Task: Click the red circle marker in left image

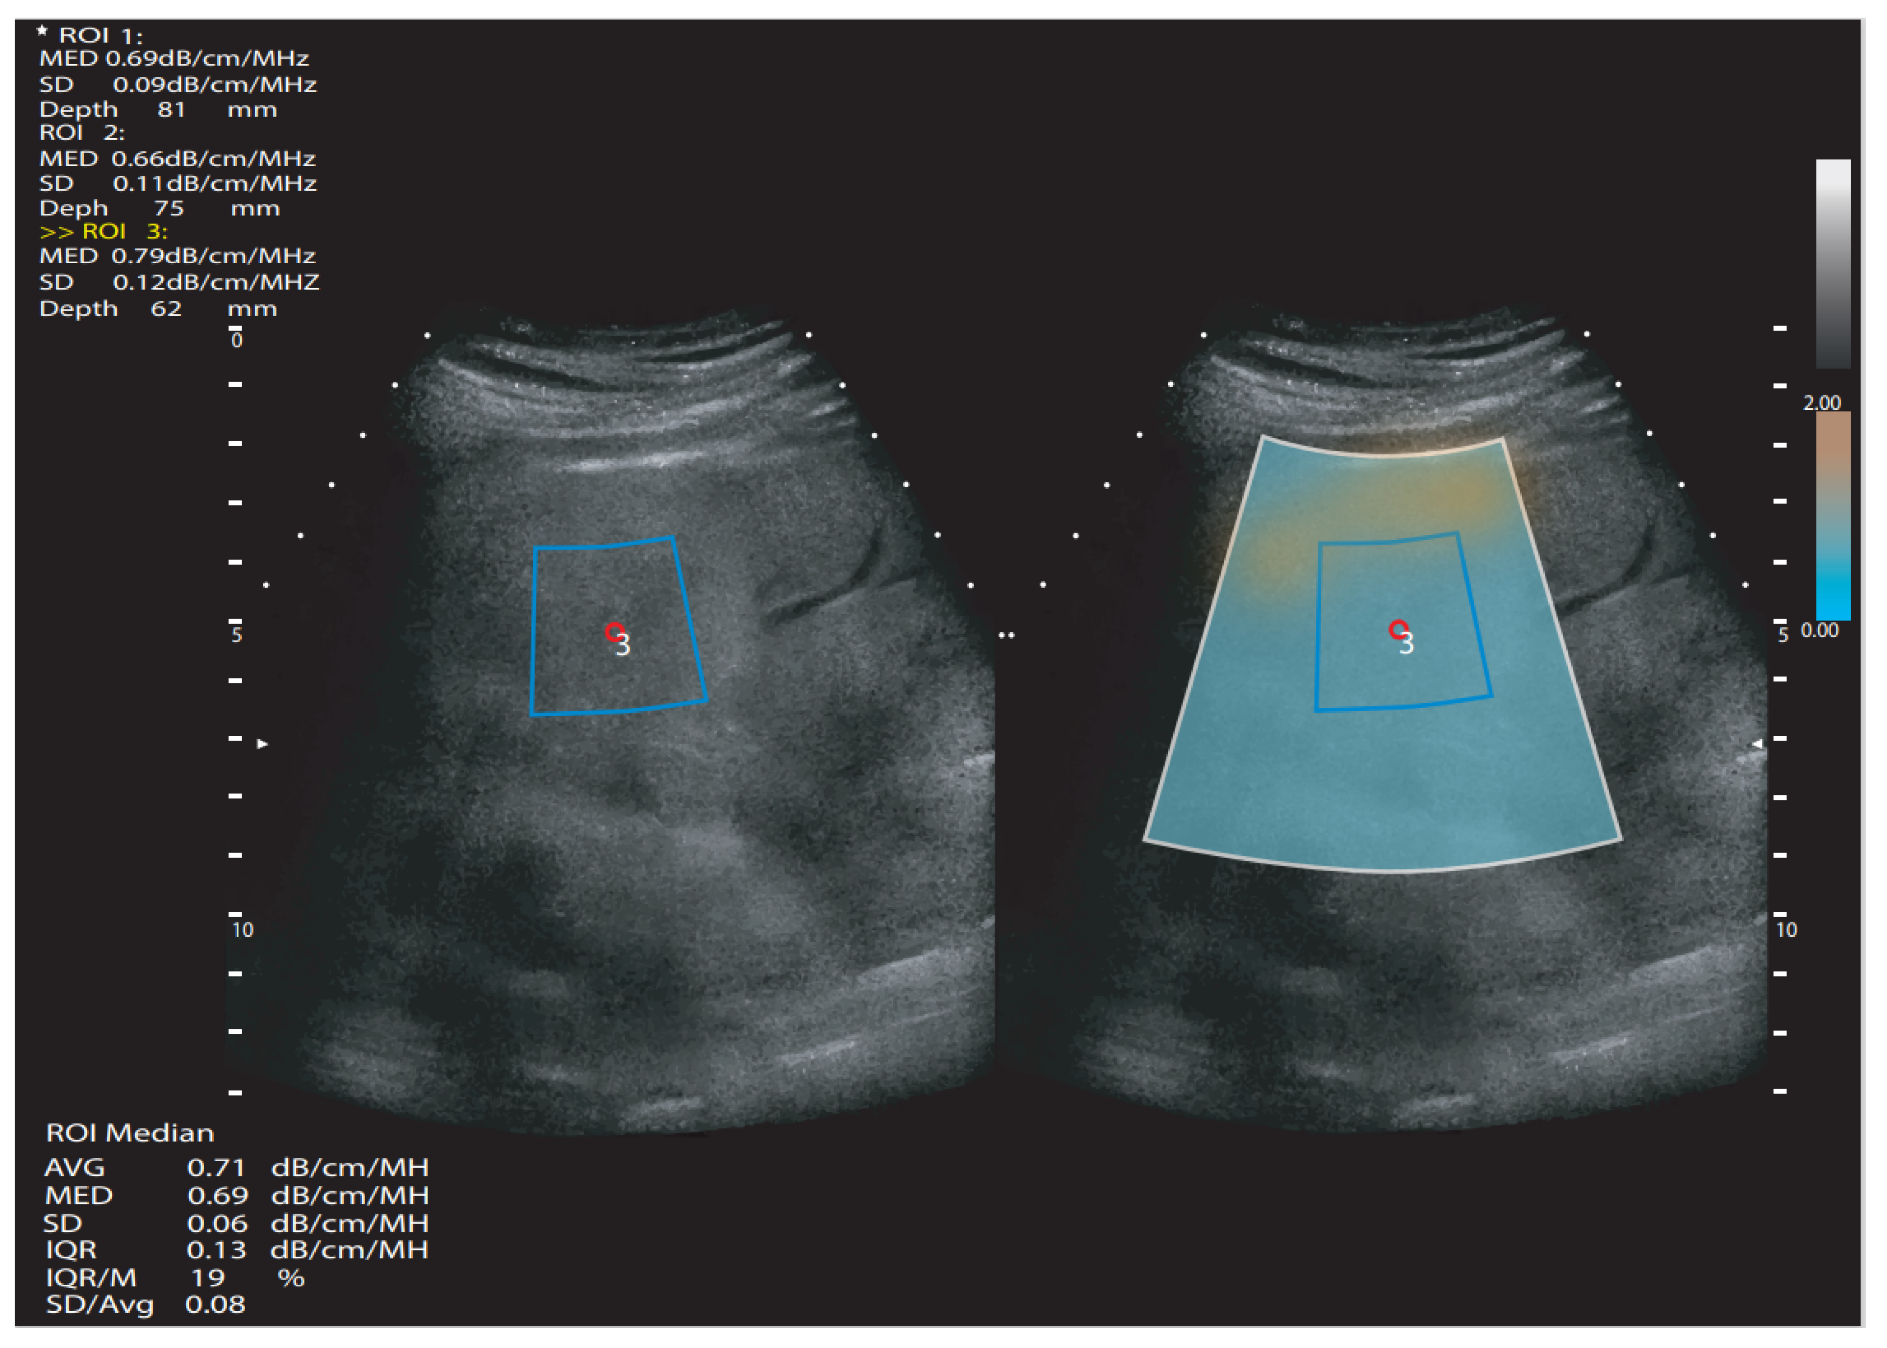Action: [614, 632]
